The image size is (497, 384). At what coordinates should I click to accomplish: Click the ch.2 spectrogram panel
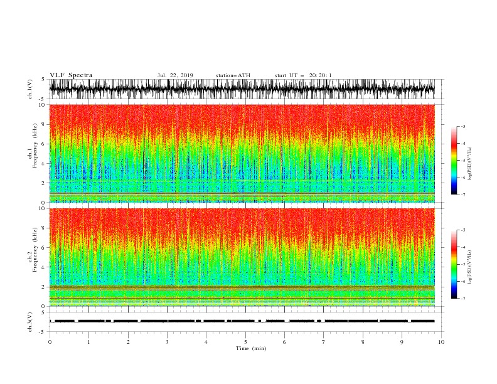[x=242, y=257]
